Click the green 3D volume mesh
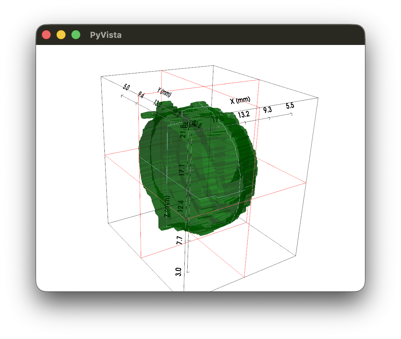Viewport: 401px width, 339px height. pyautogui.click(x=198, y=169)
